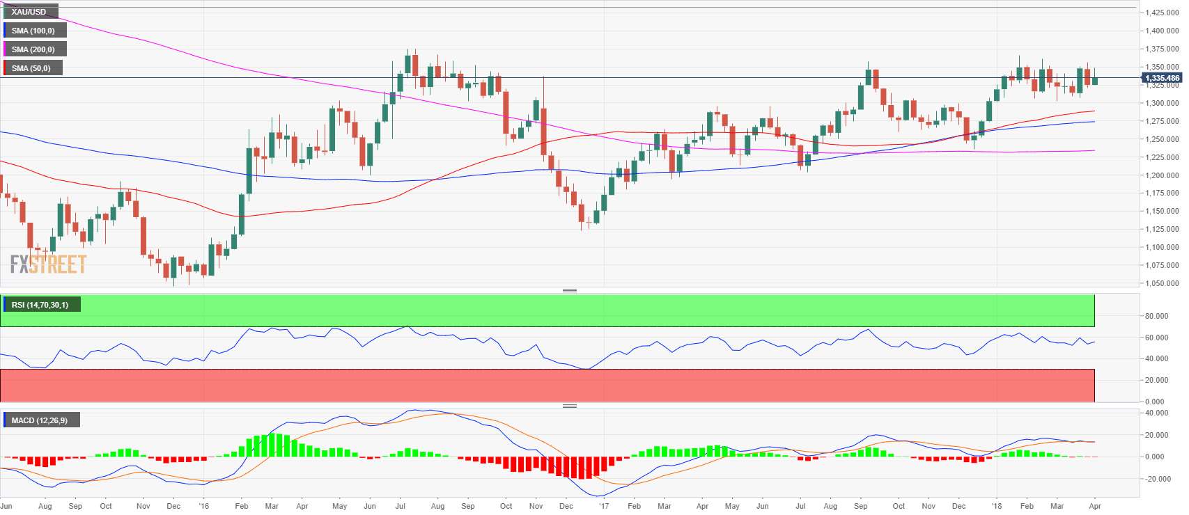Click the '17 year marker on the time axis
1189x515 pixels.
pyautogui.click(x=603, y=506)
